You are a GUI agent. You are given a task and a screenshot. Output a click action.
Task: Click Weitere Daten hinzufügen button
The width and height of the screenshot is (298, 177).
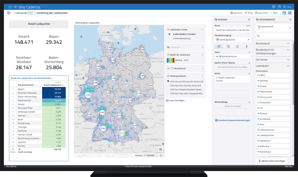click(x=272, y=161)
